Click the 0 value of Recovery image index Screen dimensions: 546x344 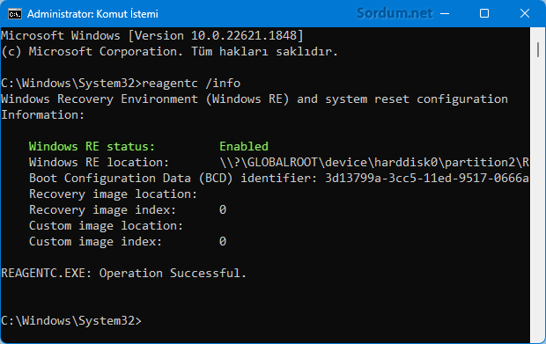(223, 209)
